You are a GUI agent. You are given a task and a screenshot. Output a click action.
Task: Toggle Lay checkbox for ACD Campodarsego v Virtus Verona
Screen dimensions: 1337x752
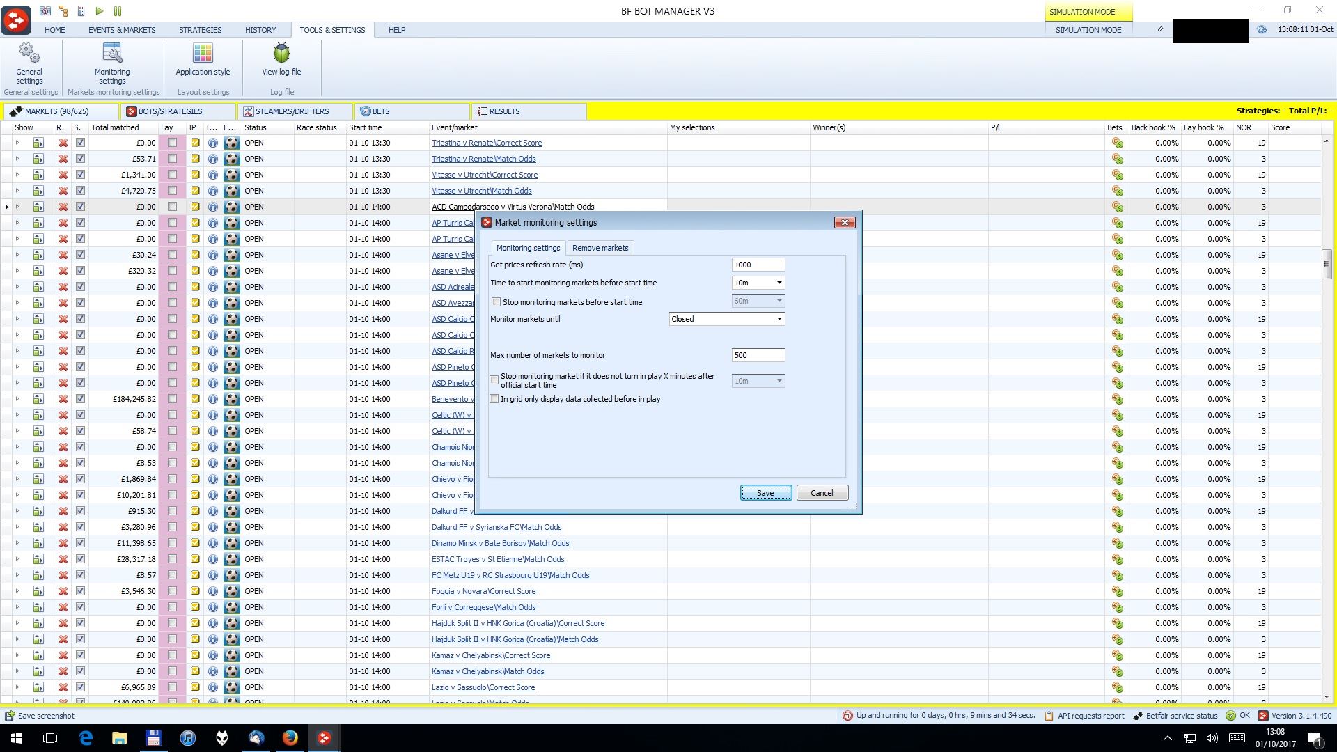172,207
